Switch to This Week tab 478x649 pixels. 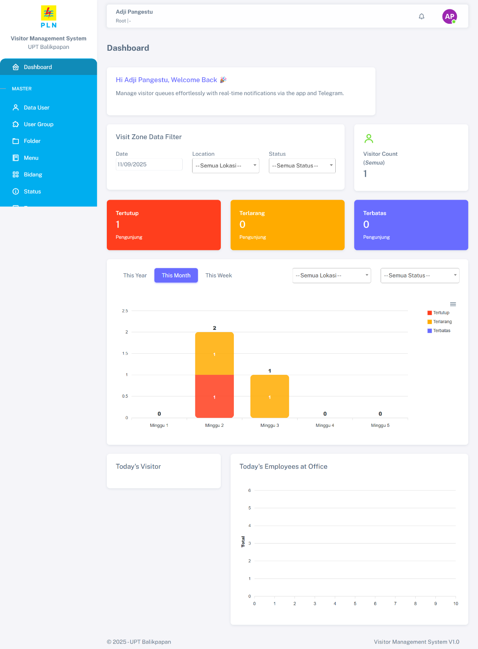pyautogui.click(x=219, y=276)
